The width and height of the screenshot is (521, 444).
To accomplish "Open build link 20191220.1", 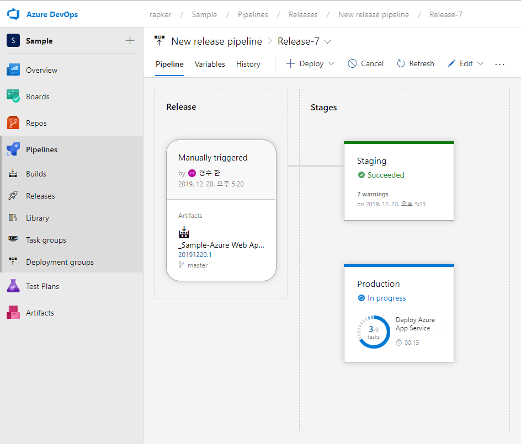I will click(x=195, y=255).
